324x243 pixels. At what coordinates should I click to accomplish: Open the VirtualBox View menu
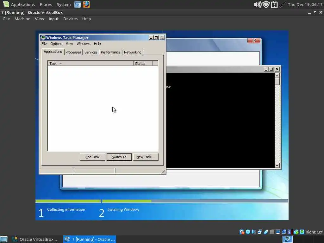(39, 19)
